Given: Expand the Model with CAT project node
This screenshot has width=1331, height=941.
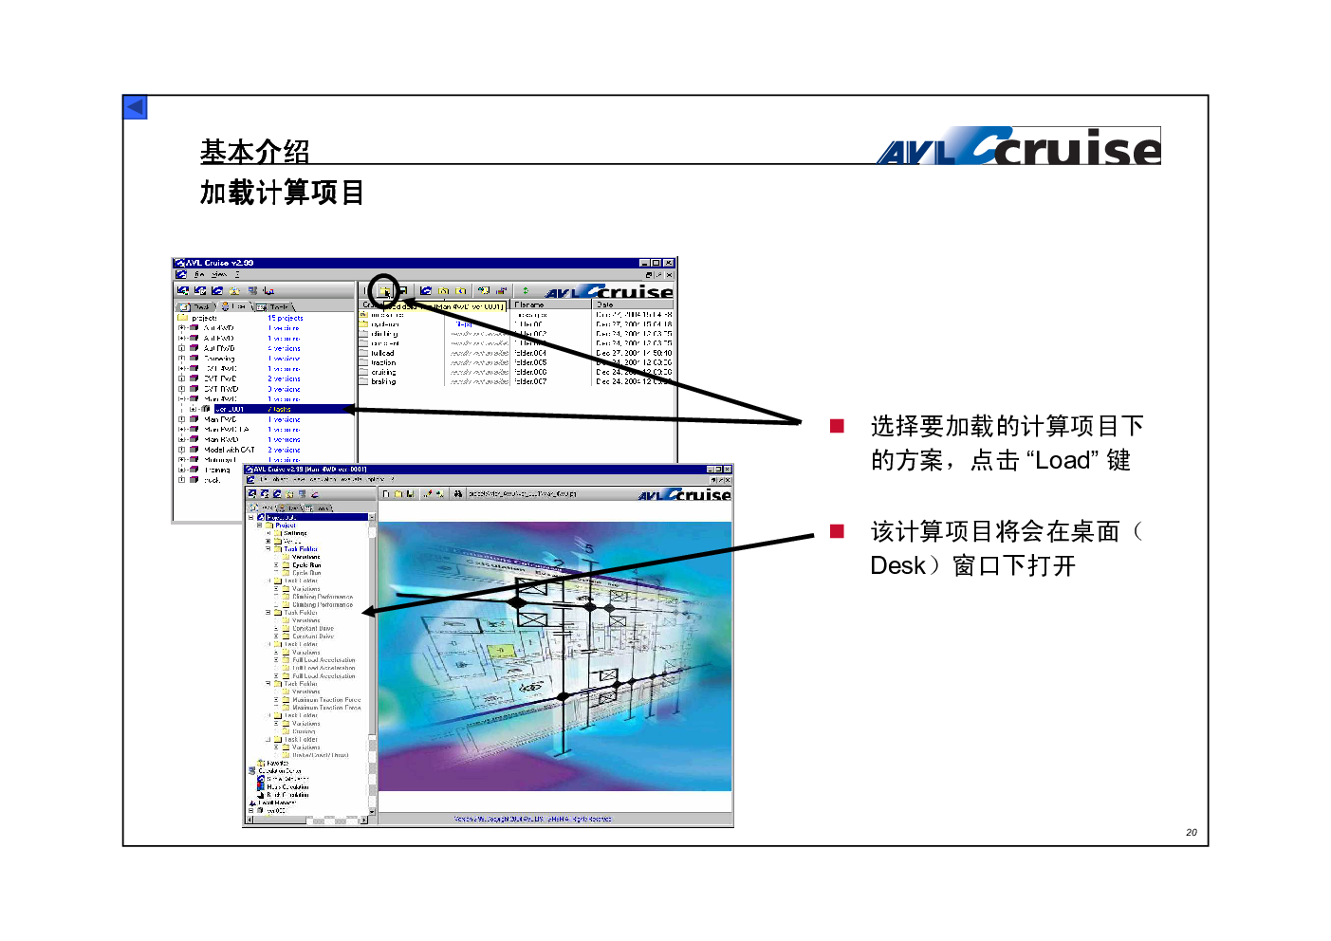Looking at the screenshot, I should (181, 450).
